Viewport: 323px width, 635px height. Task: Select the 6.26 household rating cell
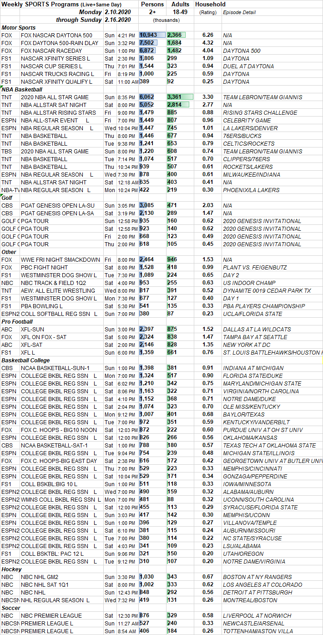(x=207, y=35)
